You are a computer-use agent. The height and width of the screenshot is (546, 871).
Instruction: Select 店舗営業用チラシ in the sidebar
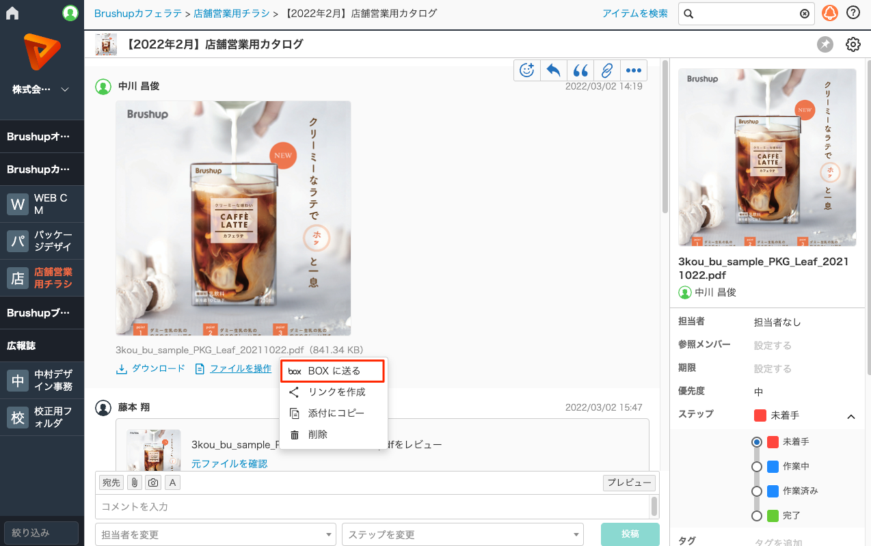[x=42, y=277]
